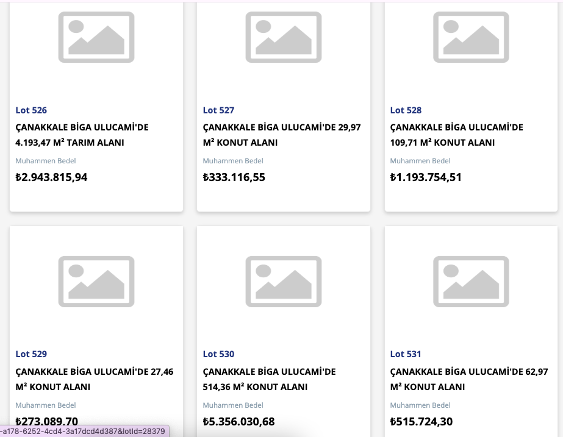
Task: Open the 62,97 M² KONUT ALANI listing title
Action: [x=469, y=379]
